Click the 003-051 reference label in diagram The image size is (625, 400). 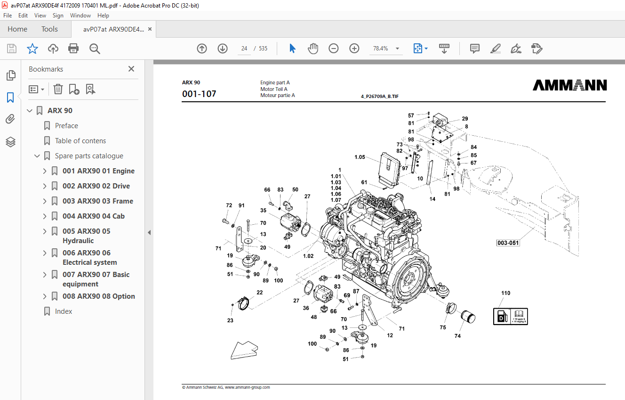click(x=508, y=243)
